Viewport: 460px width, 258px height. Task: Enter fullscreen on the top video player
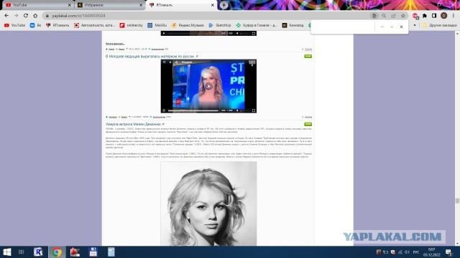pos(254,34)
